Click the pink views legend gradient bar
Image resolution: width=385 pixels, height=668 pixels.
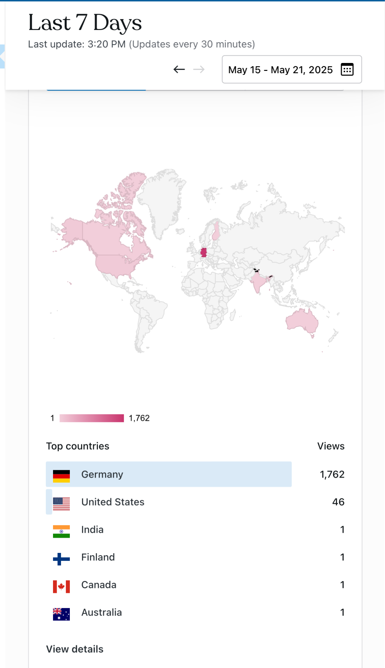pyautogui.click(x=92, y=418)
